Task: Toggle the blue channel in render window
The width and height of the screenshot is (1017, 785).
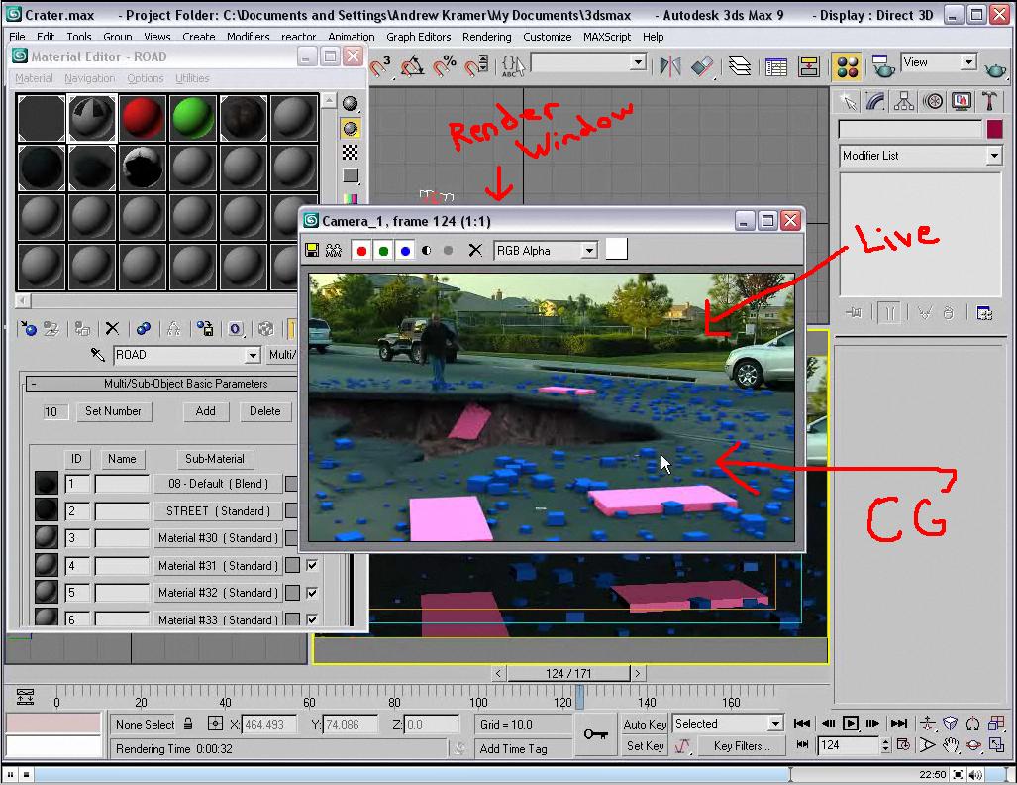Action: 405,251
